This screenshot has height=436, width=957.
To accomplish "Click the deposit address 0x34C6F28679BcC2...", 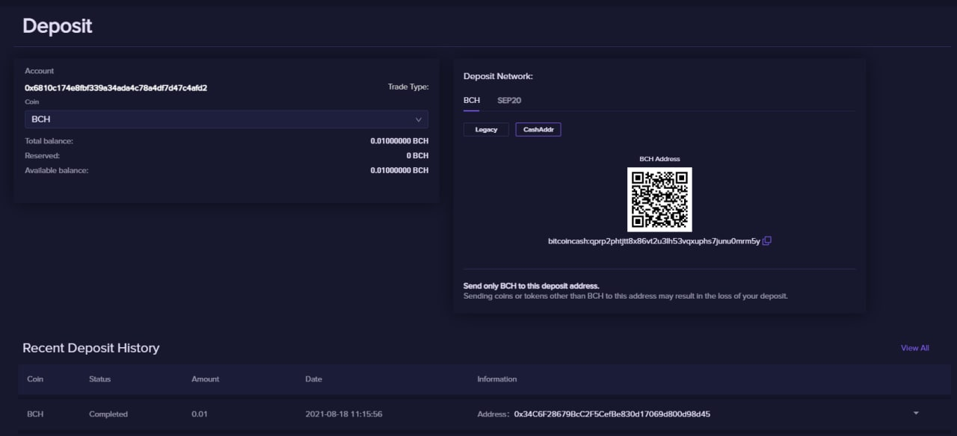I will [x=612, y=414].
